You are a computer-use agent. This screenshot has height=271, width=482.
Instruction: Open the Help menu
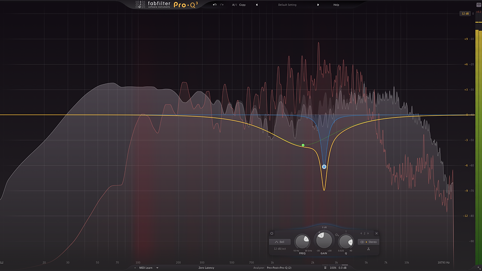pos(336,5)
